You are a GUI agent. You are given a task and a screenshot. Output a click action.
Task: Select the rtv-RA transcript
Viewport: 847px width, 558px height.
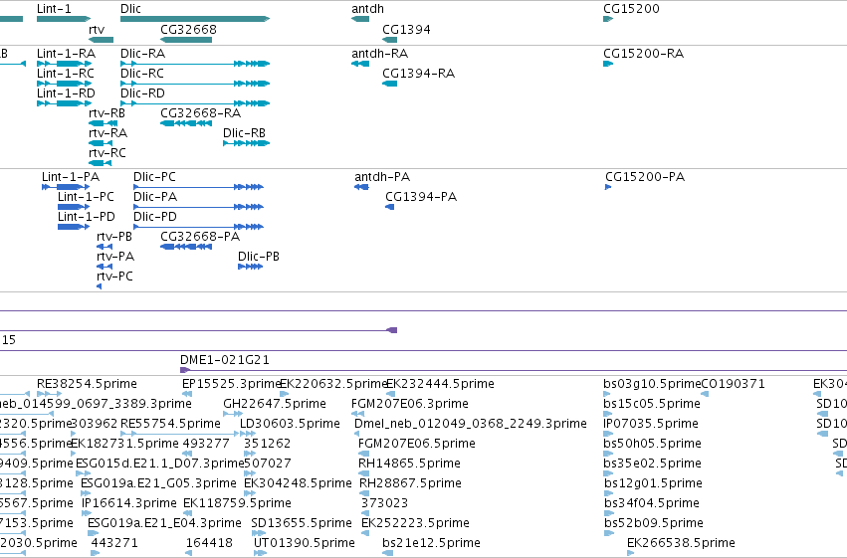pyautogui.click(x=101, y=143)
